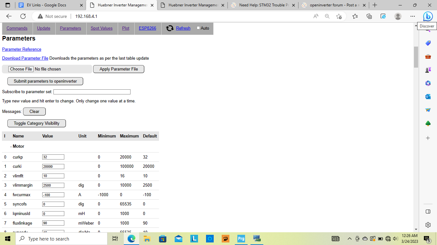Open Edge Settings and more menu
437x245 pixels.
tap(413, 16)
